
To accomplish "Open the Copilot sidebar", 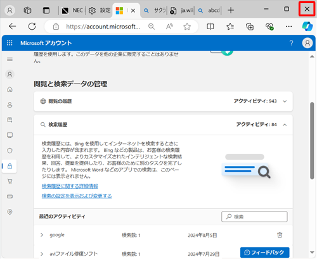I will point(307,27).
